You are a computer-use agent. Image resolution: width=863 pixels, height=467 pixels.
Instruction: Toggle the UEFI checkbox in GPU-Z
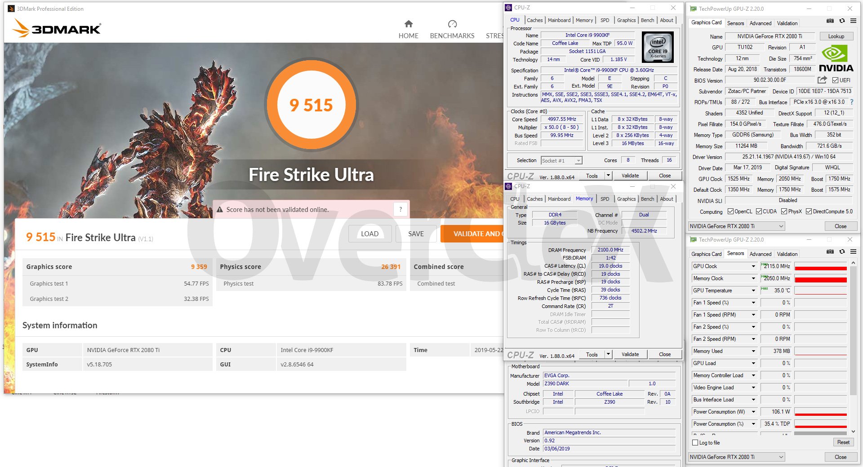pyautogui.click(x=835, y=80)
